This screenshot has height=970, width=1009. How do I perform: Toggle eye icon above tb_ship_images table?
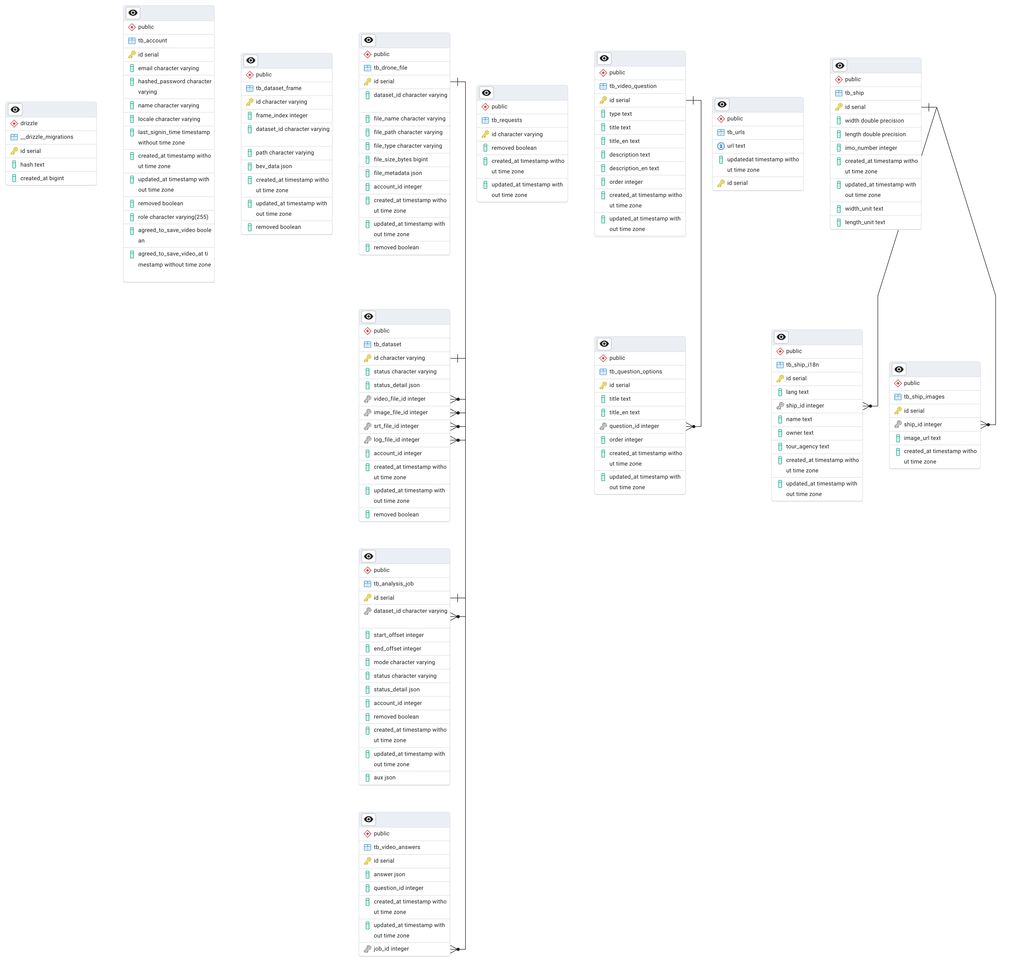[899, 369]
